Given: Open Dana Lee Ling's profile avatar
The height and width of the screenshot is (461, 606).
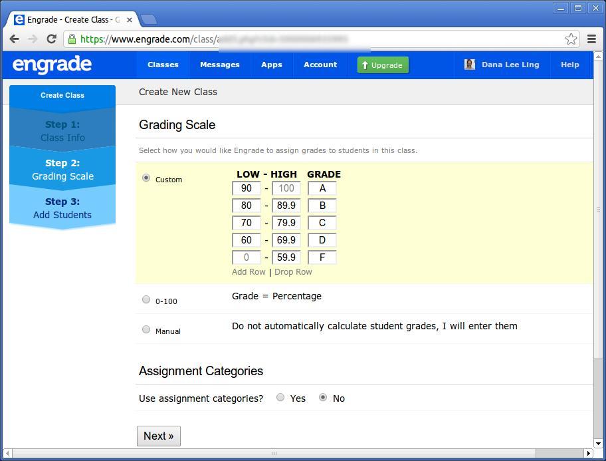Looking at the screenshot, I should click(470, 65).
